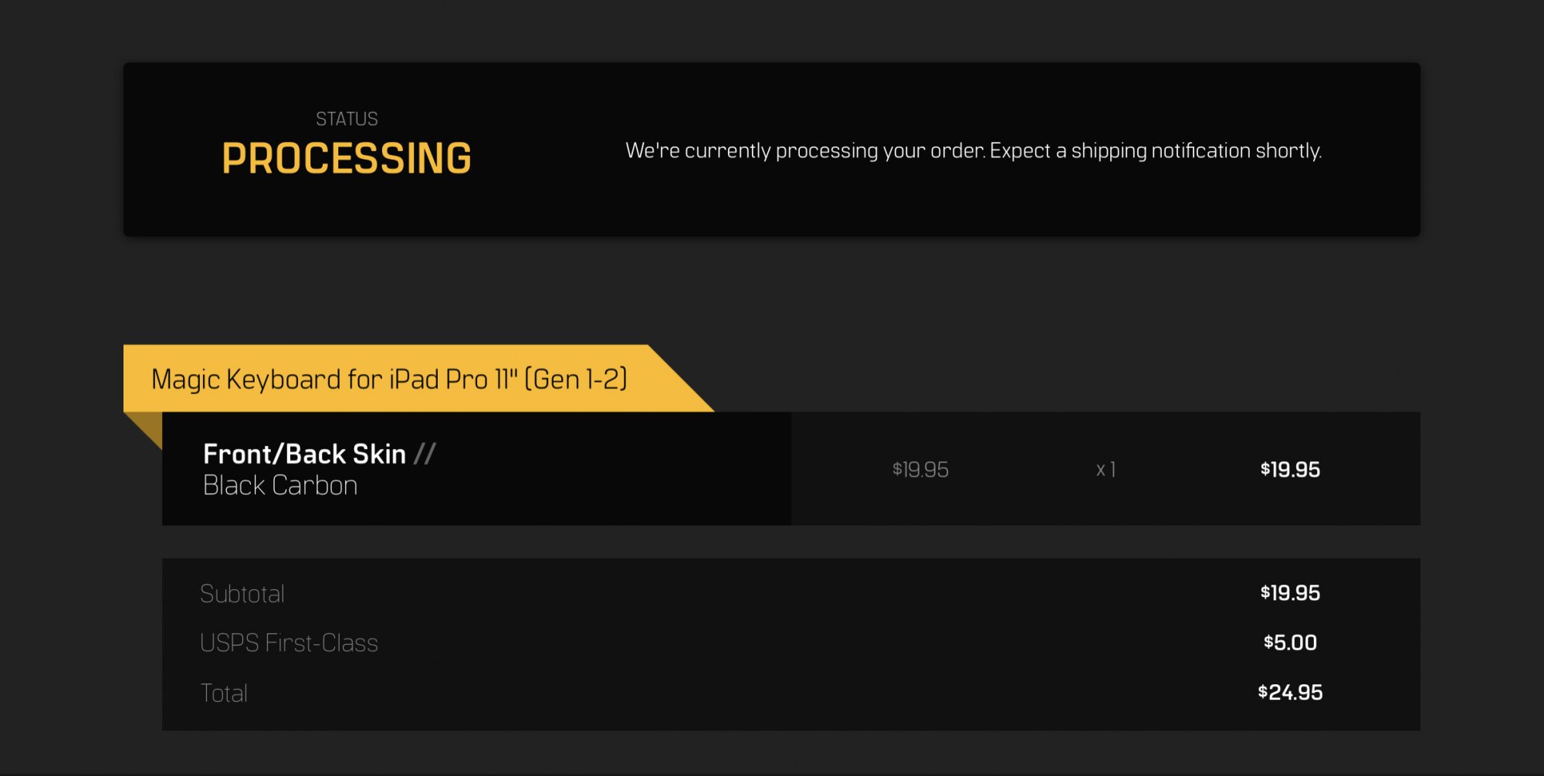Image resolution: width=1544 pixels, height=776 pixels.
Task: Click the Total label
Action: [x=224, y=693]
